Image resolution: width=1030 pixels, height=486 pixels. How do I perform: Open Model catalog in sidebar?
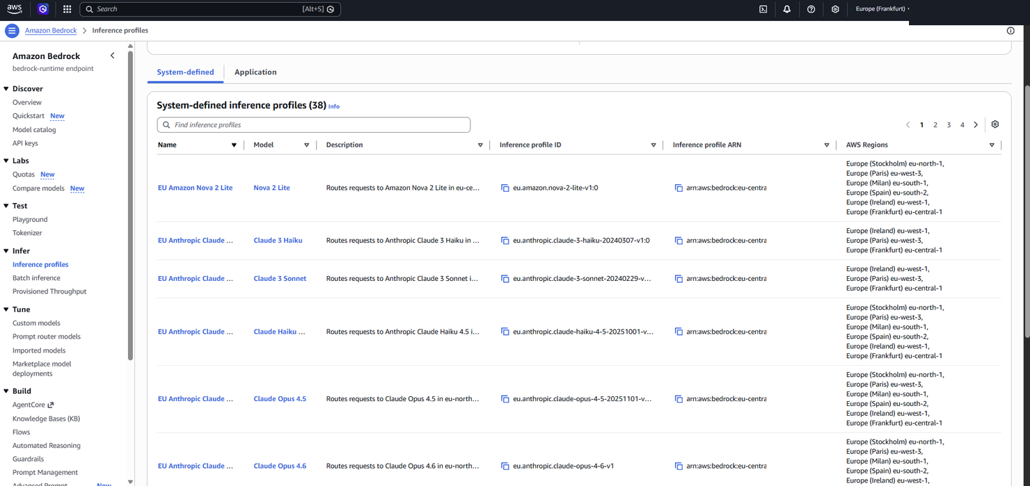coord(34,130)
